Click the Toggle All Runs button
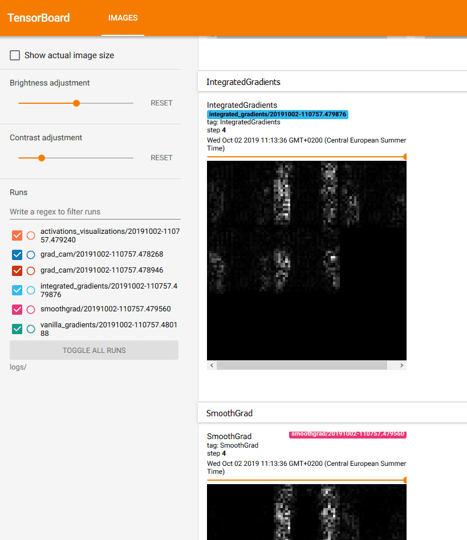The height and width of the screenshot is (540, 467). click(94, 350)
